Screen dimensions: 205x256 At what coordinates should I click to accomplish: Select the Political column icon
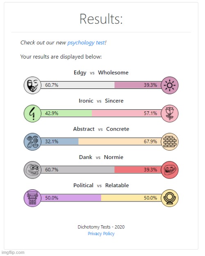[32, 198]
